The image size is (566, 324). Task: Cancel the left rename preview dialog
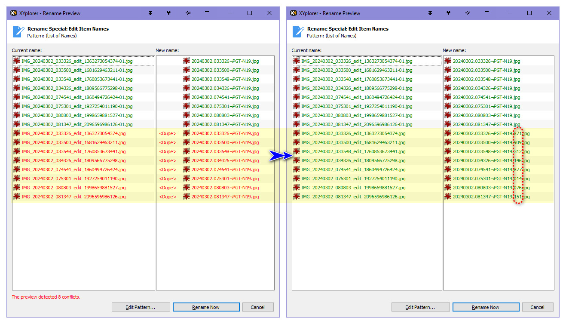point(258,307)
